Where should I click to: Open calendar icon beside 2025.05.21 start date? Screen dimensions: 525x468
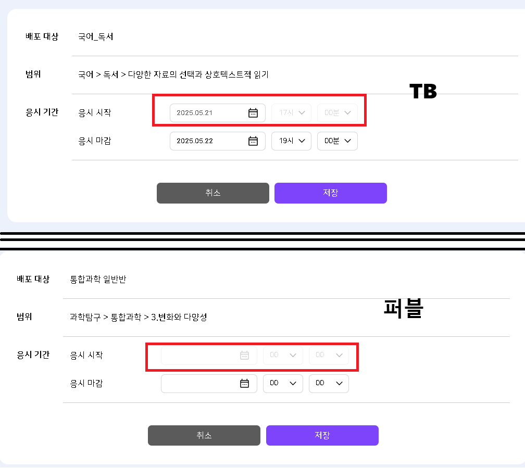click(253, 113)
